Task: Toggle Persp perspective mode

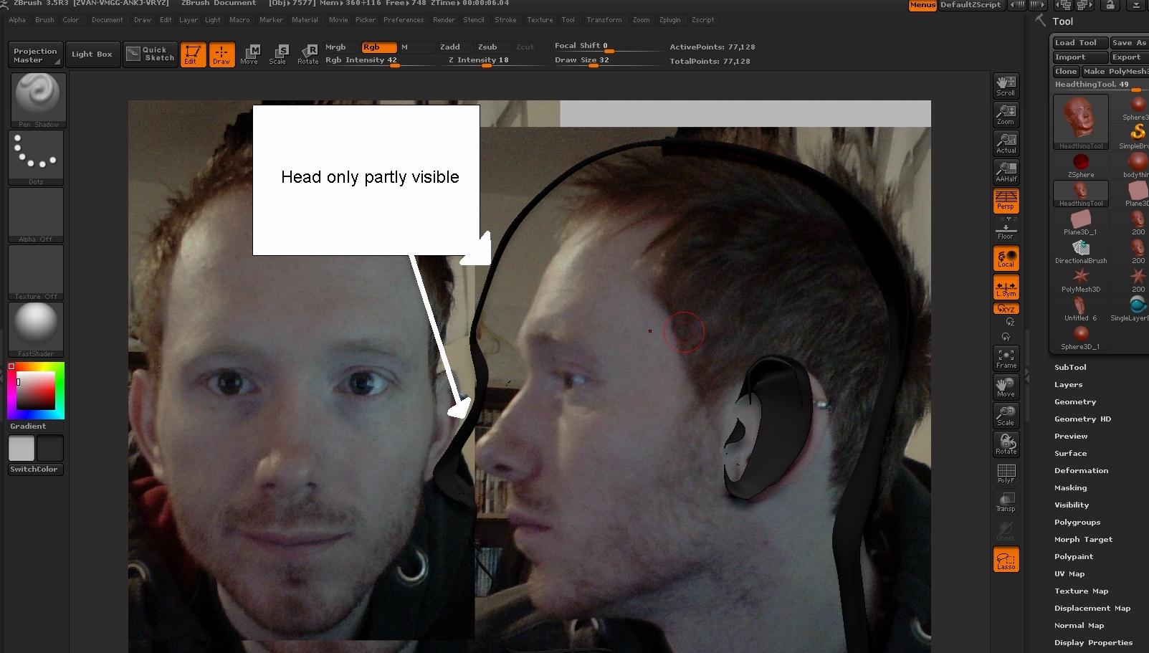Action: click(1006, 201)
